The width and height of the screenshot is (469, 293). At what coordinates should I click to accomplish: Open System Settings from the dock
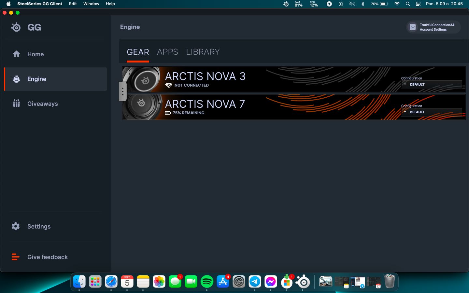click(239, 281)
